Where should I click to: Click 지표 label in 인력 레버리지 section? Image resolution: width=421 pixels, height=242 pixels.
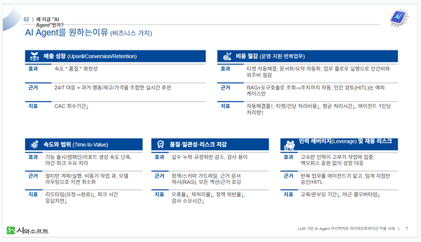(x=288, y=195)
